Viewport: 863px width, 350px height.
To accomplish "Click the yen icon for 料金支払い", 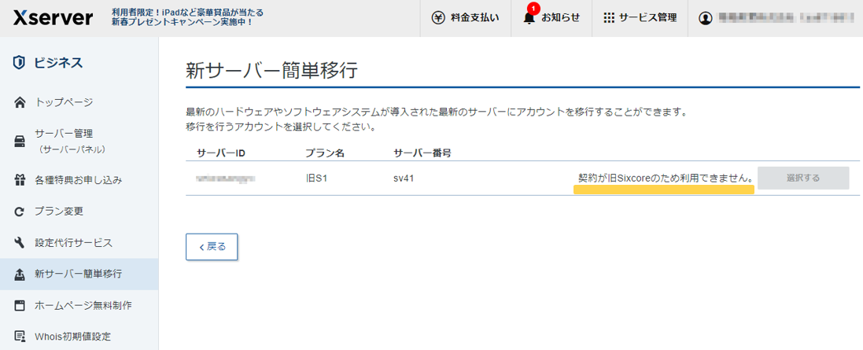I will pyautogui.click(x=438, y=17).
